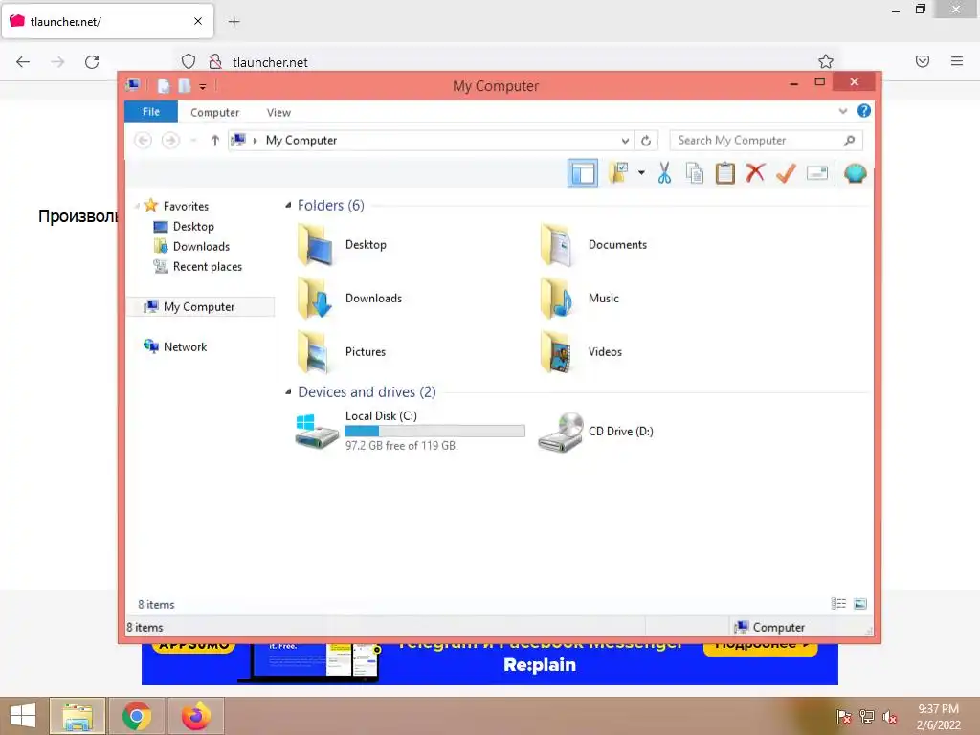
Task: Select the Downloads folder in Folders group
Action: [x=350, y=299]
